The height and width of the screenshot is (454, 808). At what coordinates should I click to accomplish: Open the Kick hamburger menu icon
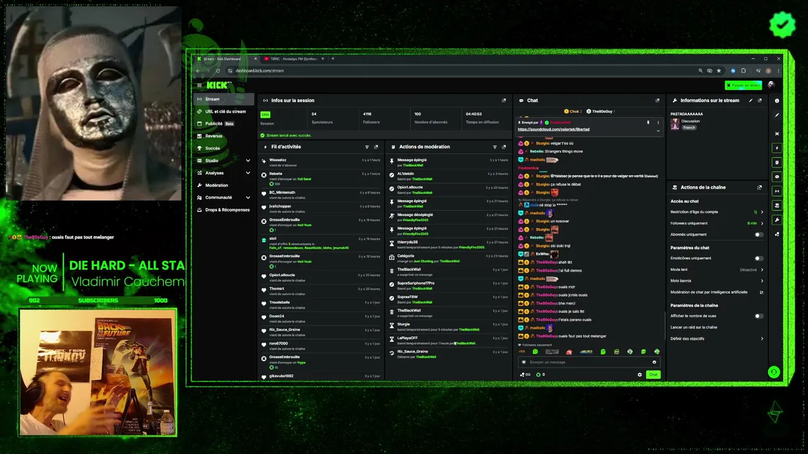199,85
